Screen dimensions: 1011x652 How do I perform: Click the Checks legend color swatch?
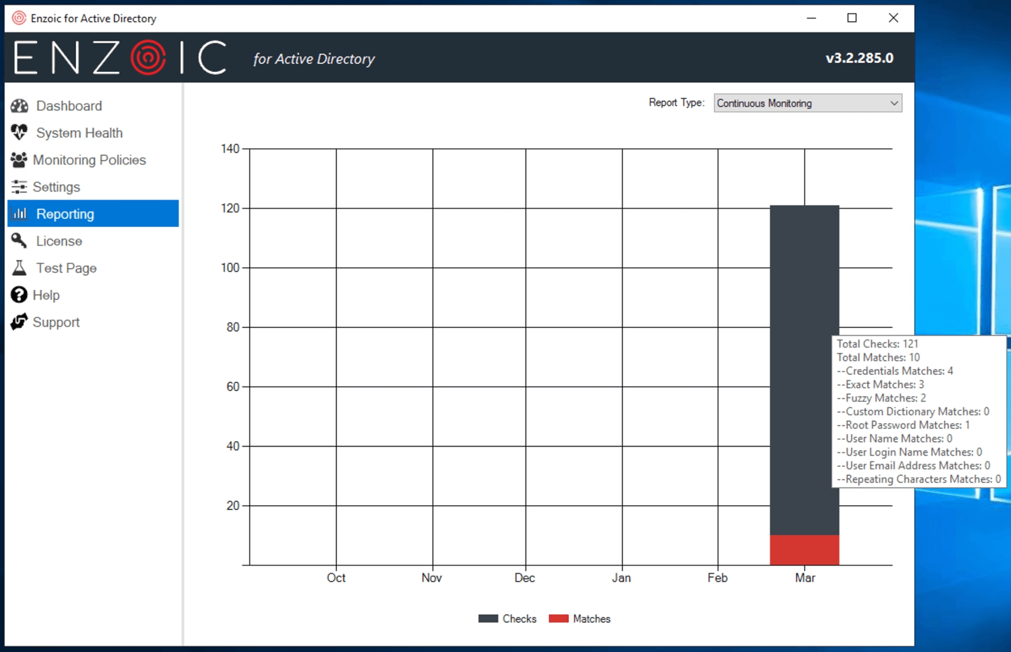coord(488,619)
